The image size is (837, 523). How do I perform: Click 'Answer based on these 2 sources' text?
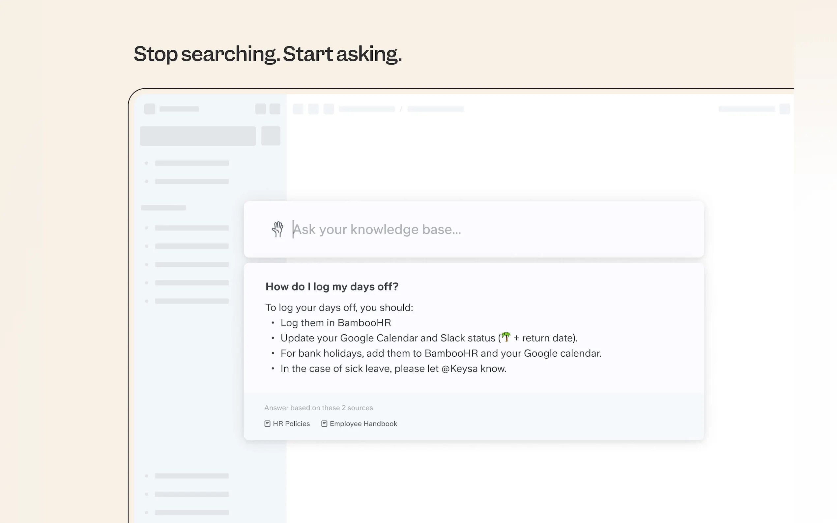318,408
